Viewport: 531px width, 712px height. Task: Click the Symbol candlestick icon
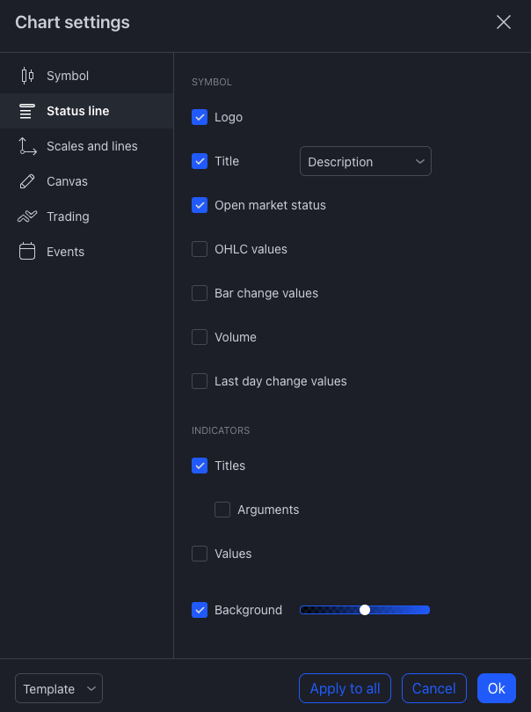[27, 76]
